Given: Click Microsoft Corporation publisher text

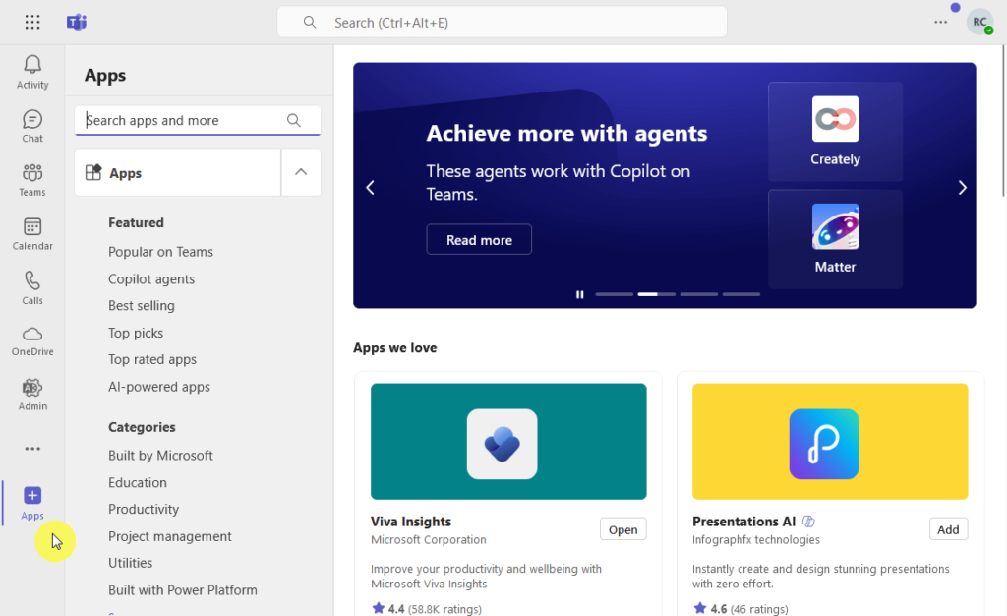Looking at the screenshot, I should tap(429, 539).
